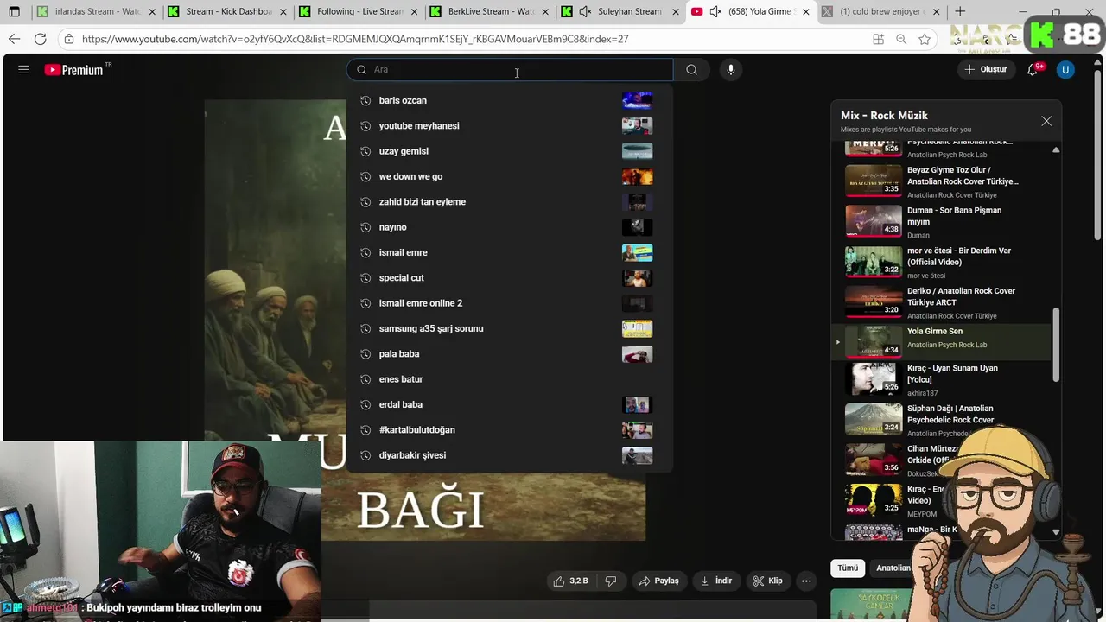Viewport: 1106px width, 622px height.
Task: Focus the Ara search input field
Action: point(510,70)
